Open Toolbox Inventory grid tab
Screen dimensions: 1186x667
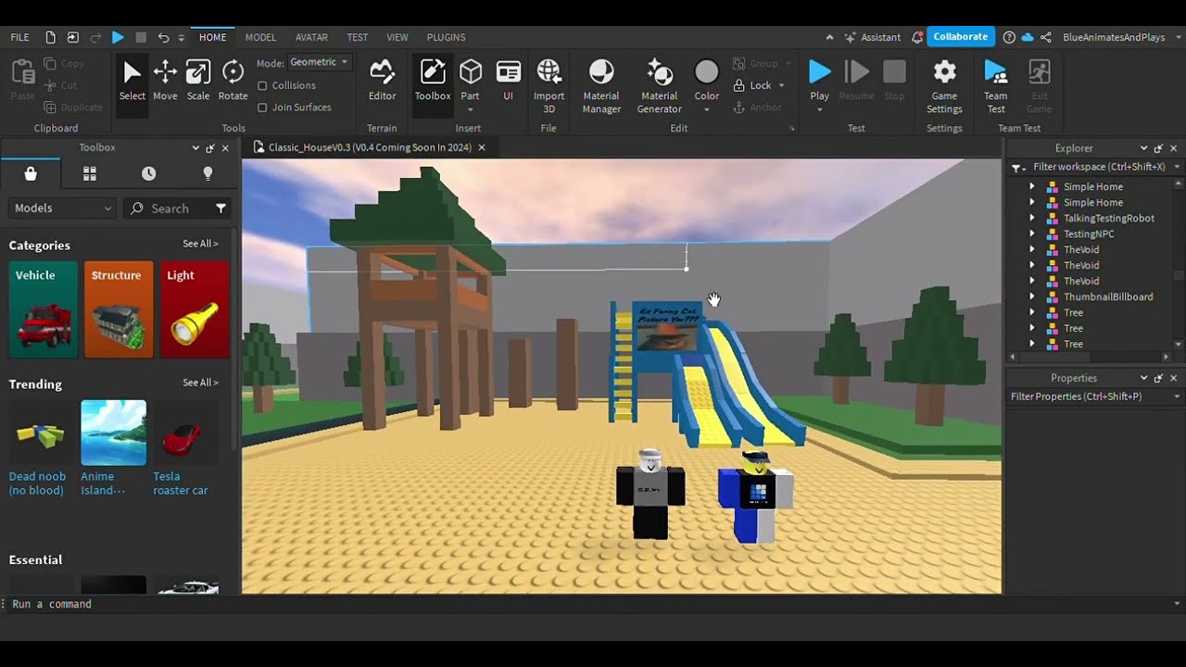pyautogui.click(x=89, y=173)
